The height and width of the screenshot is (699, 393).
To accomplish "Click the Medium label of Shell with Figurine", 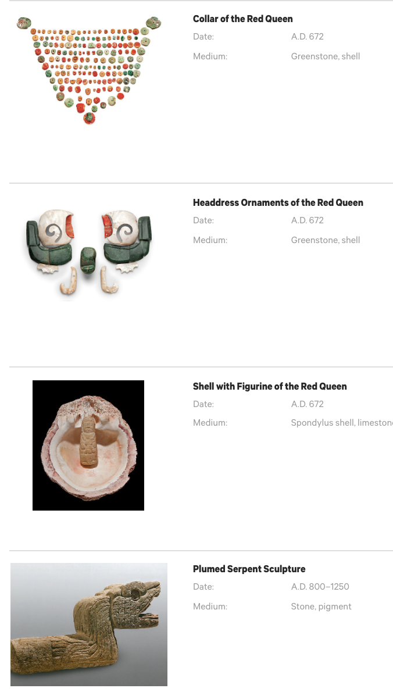I will 210,423.
